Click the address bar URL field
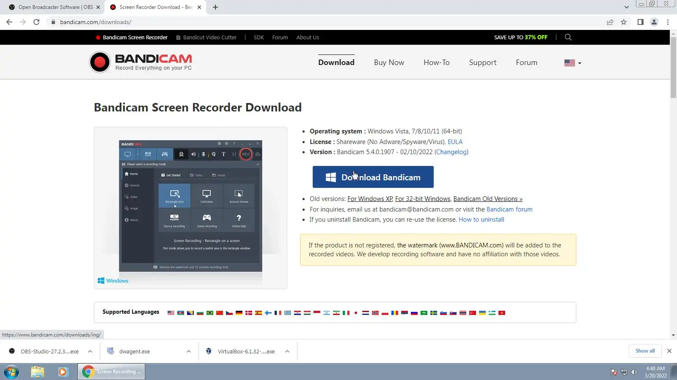The image size is (677, 380). [326, 22]
